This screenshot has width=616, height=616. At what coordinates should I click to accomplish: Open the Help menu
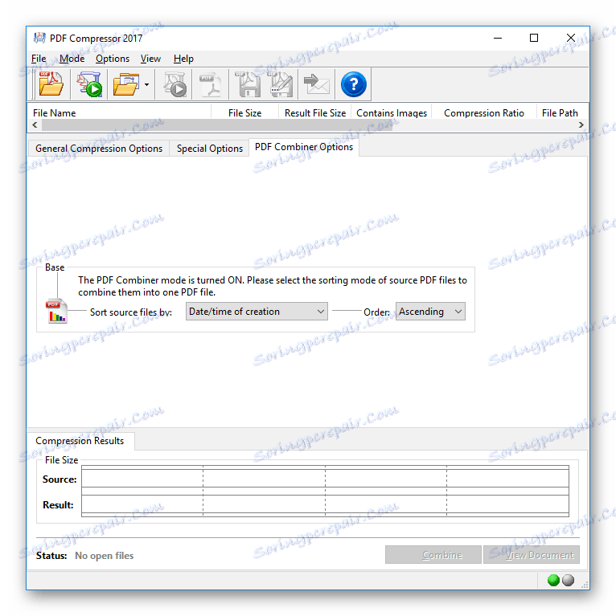pyautogui.click(x=183, y=59)
